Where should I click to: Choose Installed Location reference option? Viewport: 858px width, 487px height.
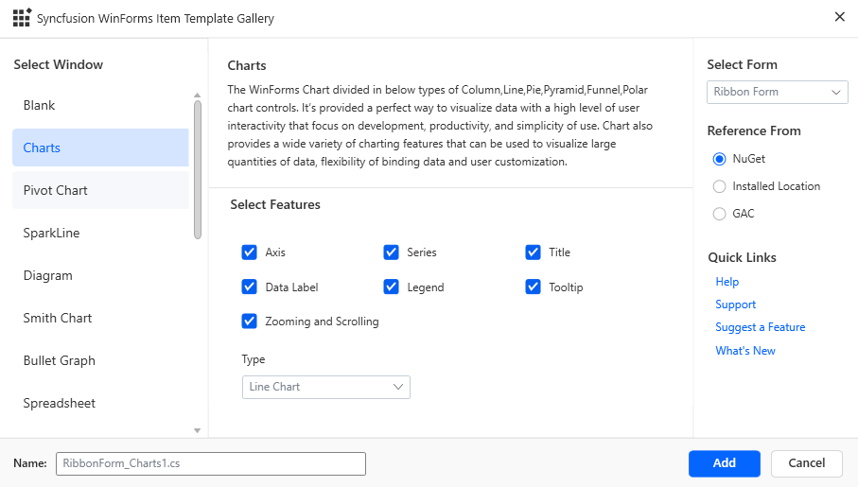tap(719, 186)
